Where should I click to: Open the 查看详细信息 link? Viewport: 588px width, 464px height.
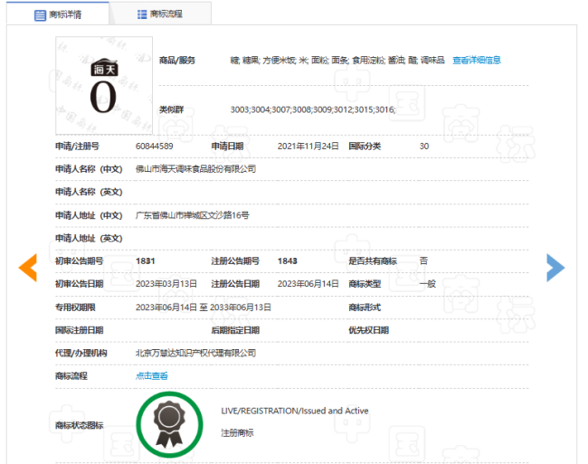[476, 61]
